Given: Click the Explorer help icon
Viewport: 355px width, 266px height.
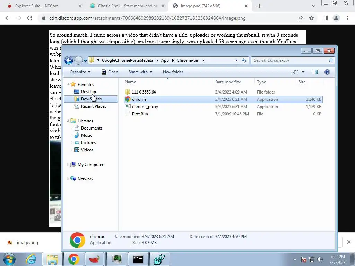Looking at the screenshot, I should 327,72.
